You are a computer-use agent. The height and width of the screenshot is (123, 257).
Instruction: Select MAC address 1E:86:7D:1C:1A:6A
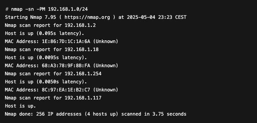click(x=66, y=41)
